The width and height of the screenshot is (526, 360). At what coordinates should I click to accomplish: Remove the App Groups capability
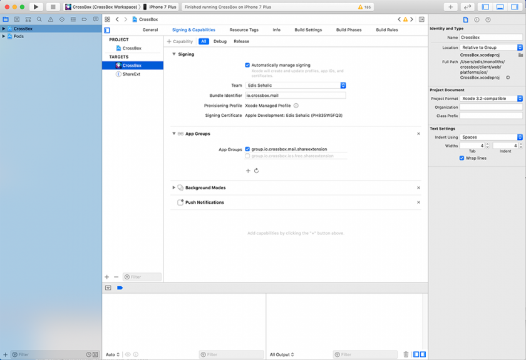(418, 134)
